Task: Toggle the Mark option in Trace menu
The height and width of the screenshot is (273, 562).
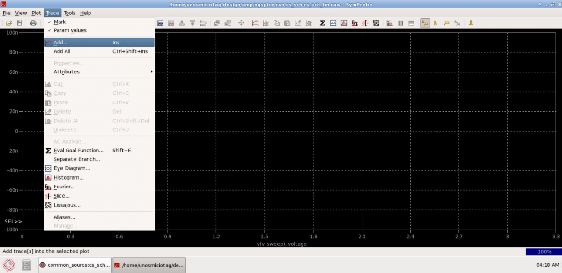Action: pyautogui.click(x=99, y=22)
